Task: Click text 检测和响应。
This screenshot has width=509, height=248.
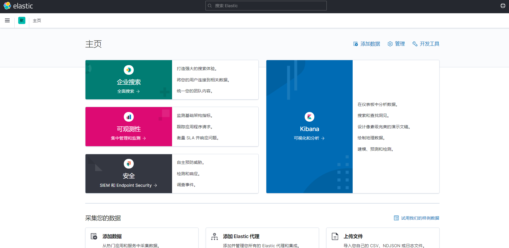Action: coord(189,174)
